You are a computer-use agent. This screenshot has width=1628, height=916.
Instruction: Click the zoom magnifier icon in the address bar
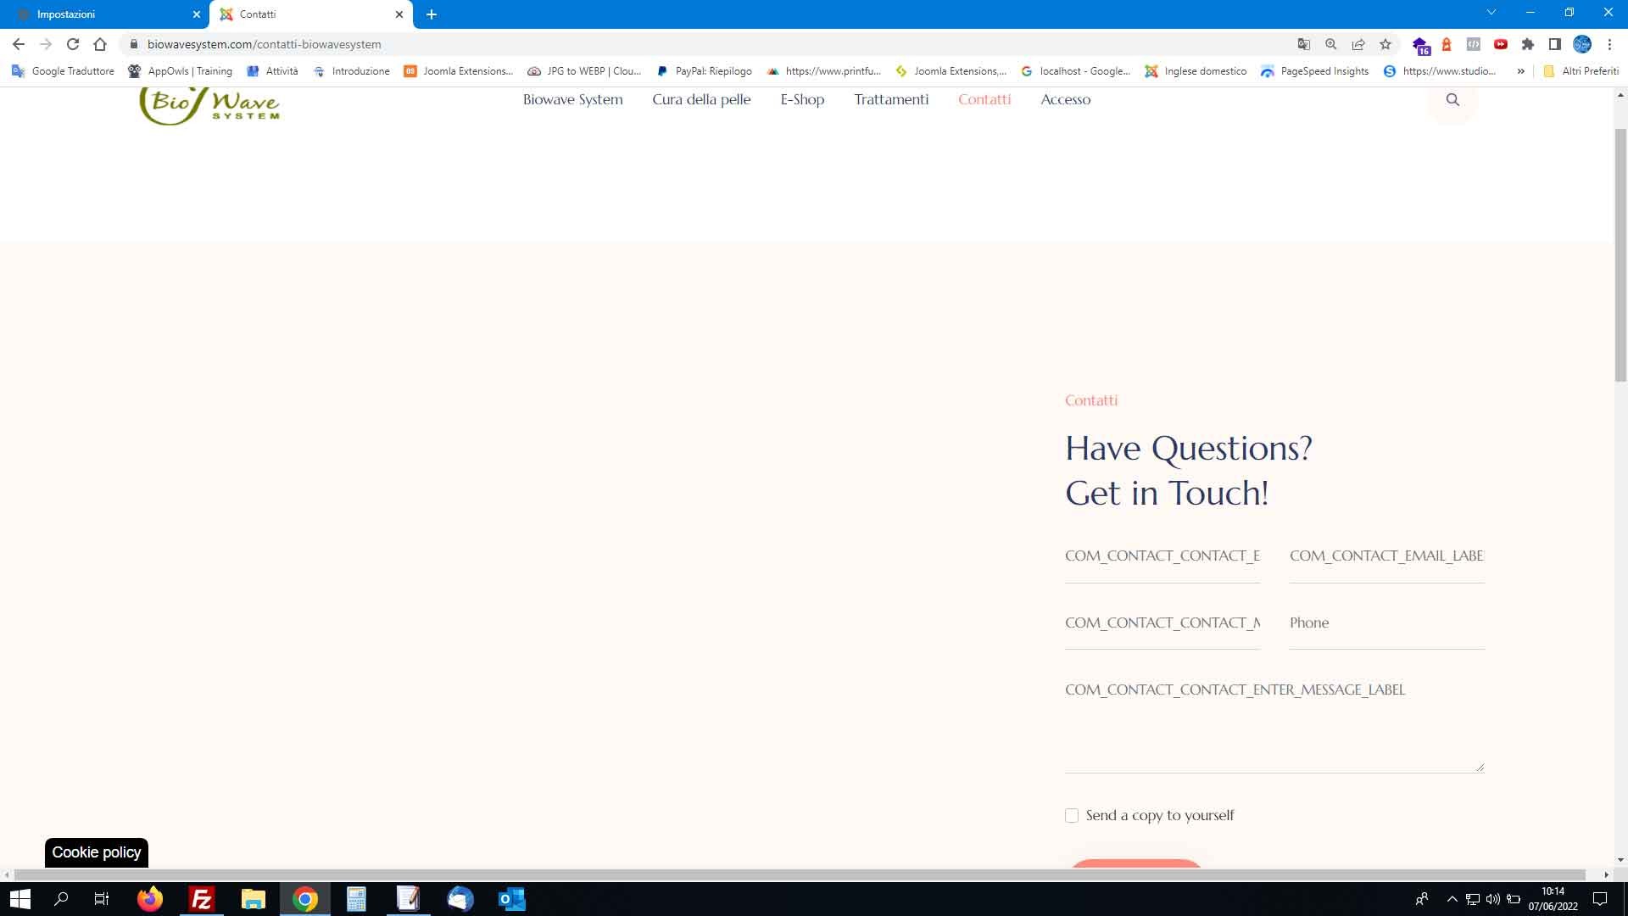click(1330, 44)
